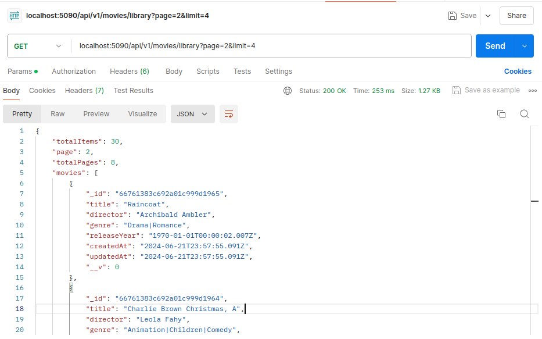Click the releaseYear 1970-01-01 value
Screen dimensions: 542x339
[x=203, y=235]
